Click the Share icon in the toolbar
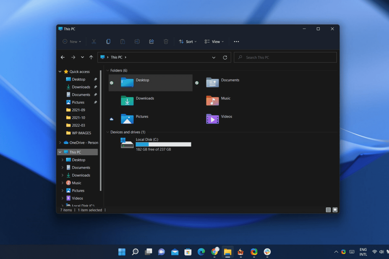Image resolution: width=389 pixels, height=259 pixels. [x=151, y=41]
